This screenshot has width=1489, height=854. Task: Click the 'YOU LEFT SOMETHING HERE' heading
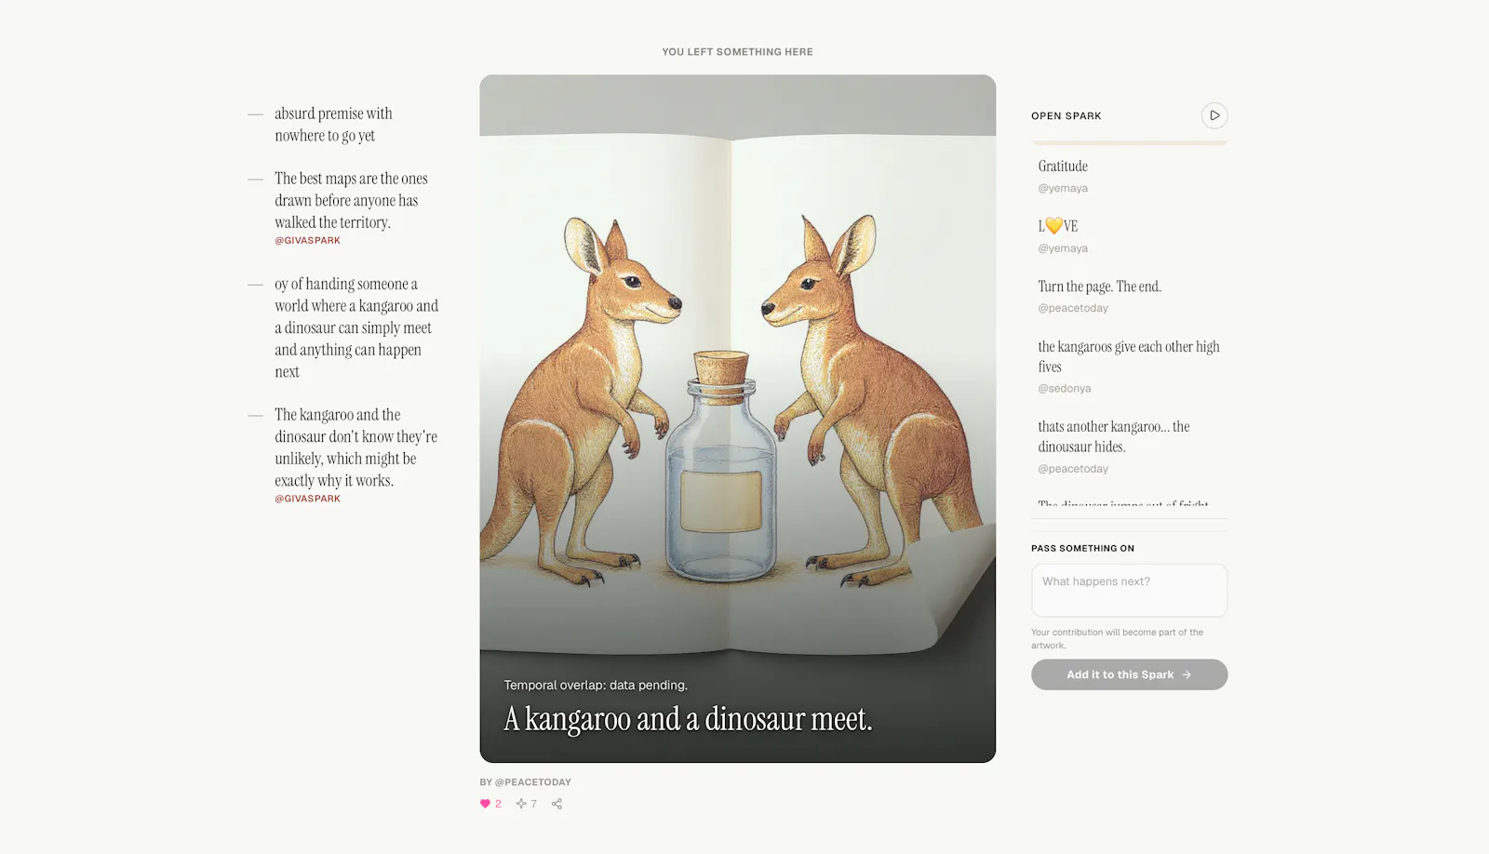(737, 52)
